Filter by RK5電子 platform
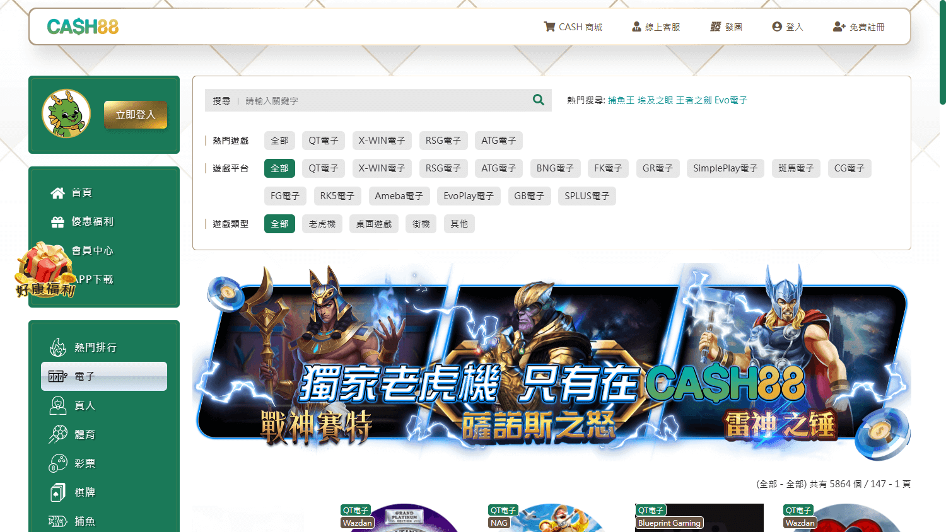This screenshot has width=946, height=532. [x=337, y=196]
